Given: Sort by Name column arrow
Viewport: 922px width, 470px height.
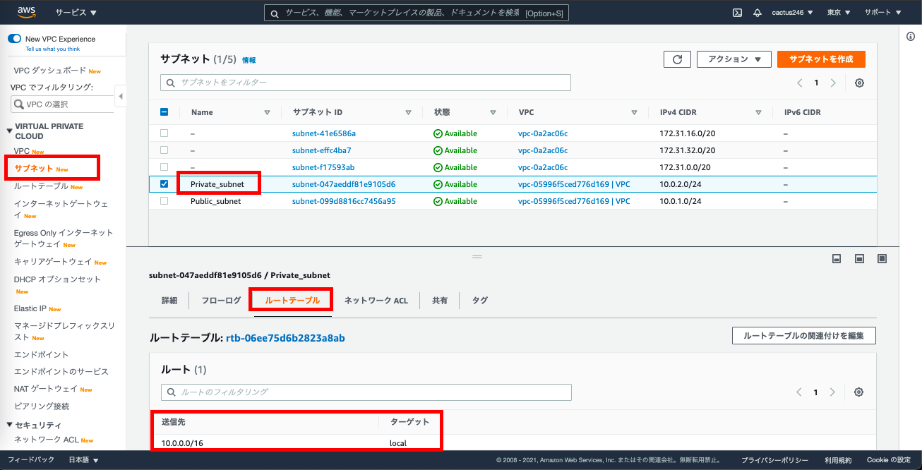Looking at the screenshot, I should [x=267, y=112].
